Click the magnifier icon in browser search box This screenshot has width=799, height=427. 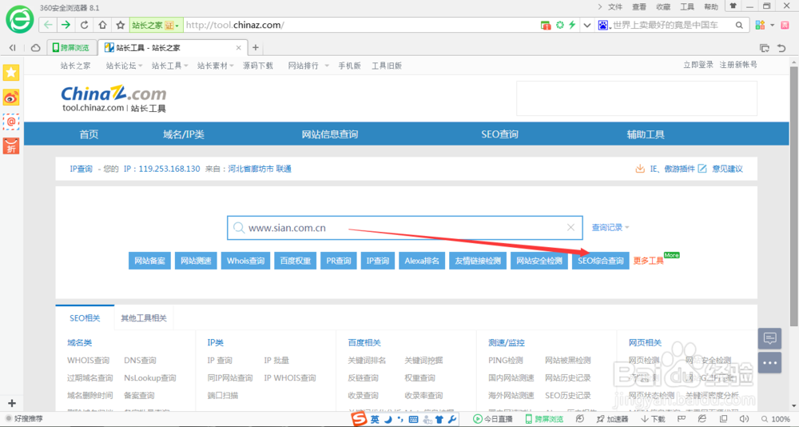click(739, 25)
